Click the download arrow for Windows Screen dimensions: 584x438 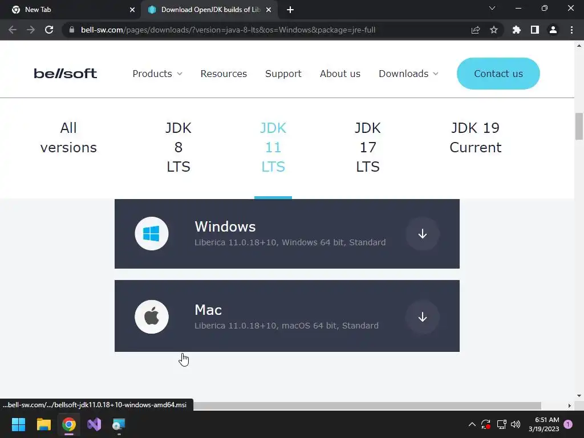coord(423,234)
